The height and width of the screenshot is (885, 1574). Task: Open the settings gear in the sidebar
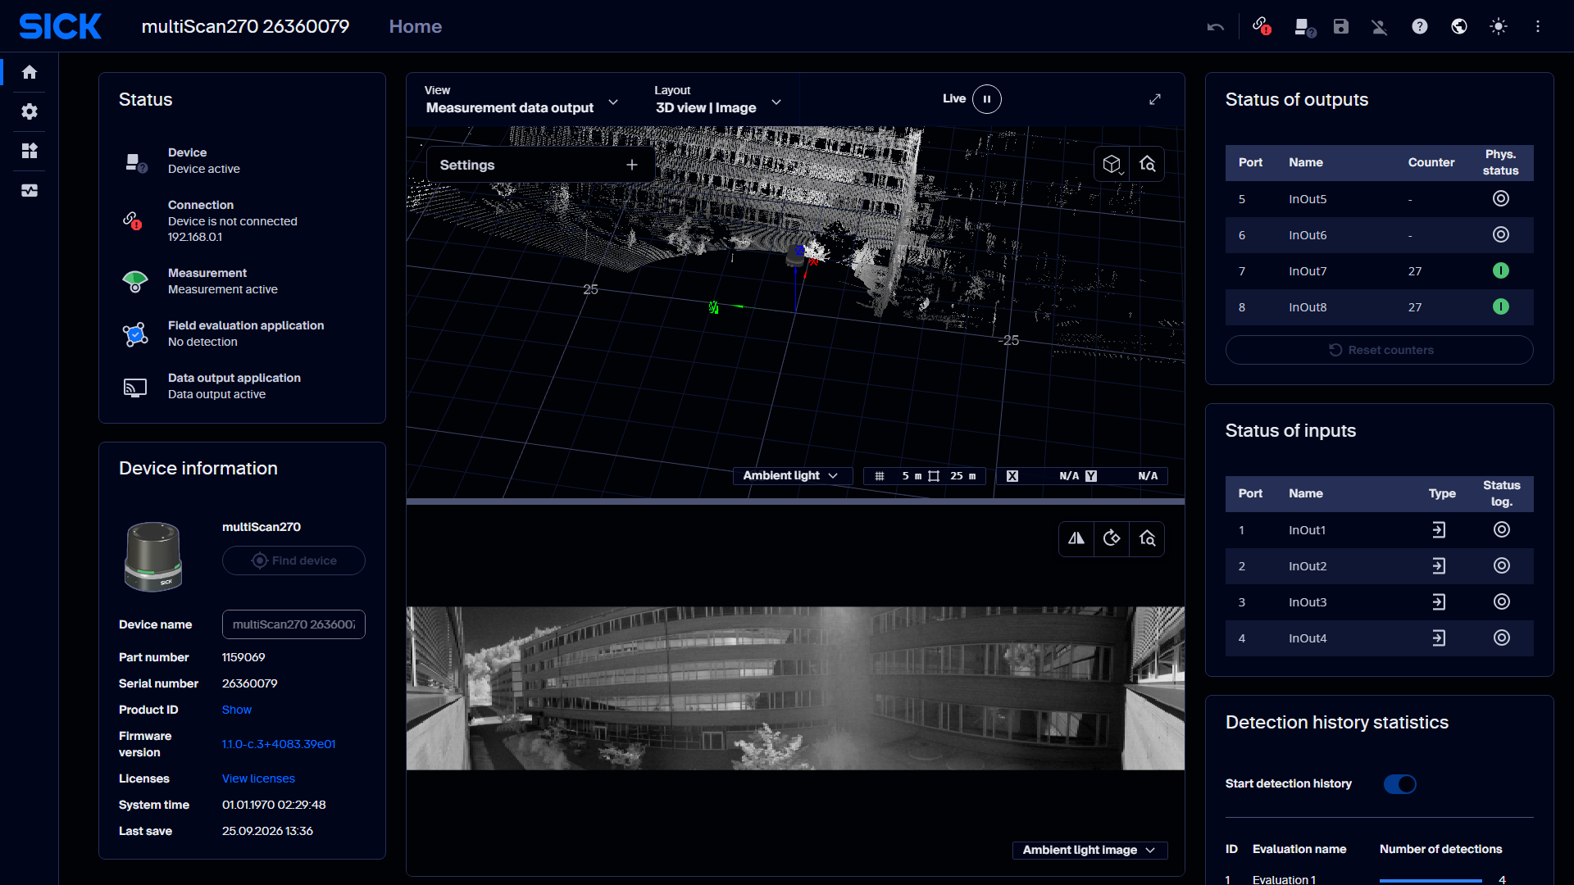pos(30,111)
